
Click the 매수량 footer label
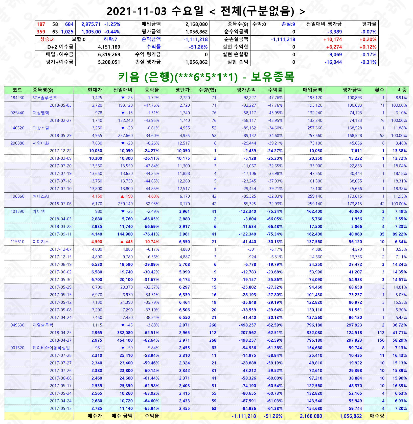click(377, 416)
